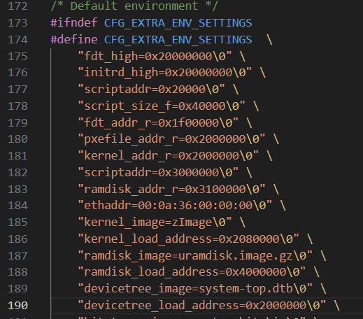Click the initrd_high=0x20000000 string
The width and height of the screenshot is (363, 319).
click(165, 73)
